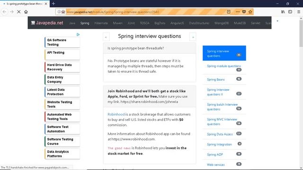Image resolution: width=303 pixels, height=170 pixels.
Task: Open Spring Interview questions II category
Action: [x=224, y=92]
